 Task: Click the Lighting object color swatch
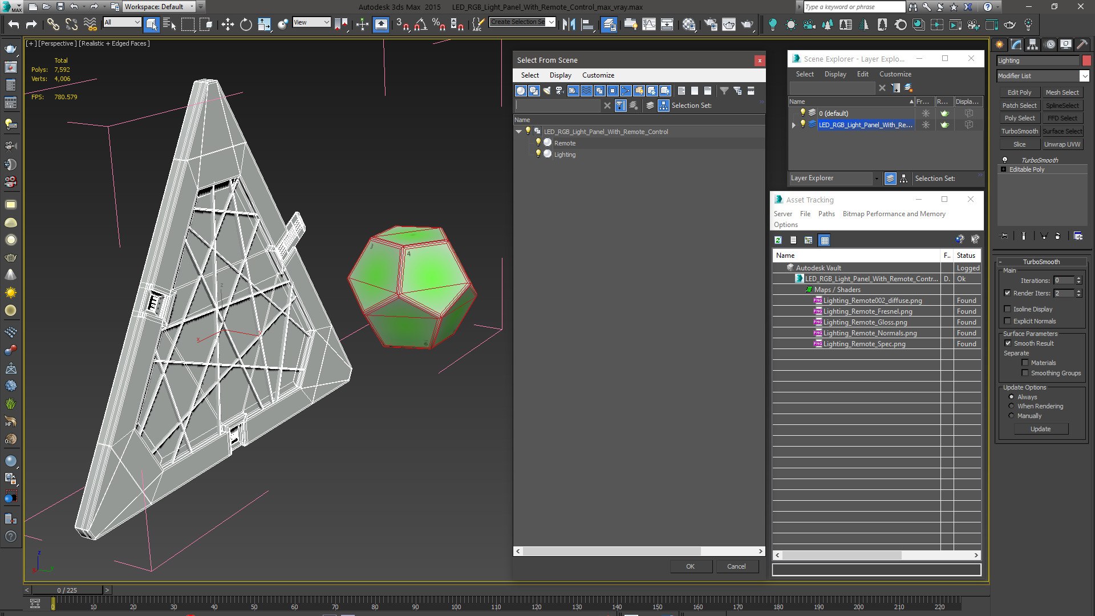tap(1086, 60)
